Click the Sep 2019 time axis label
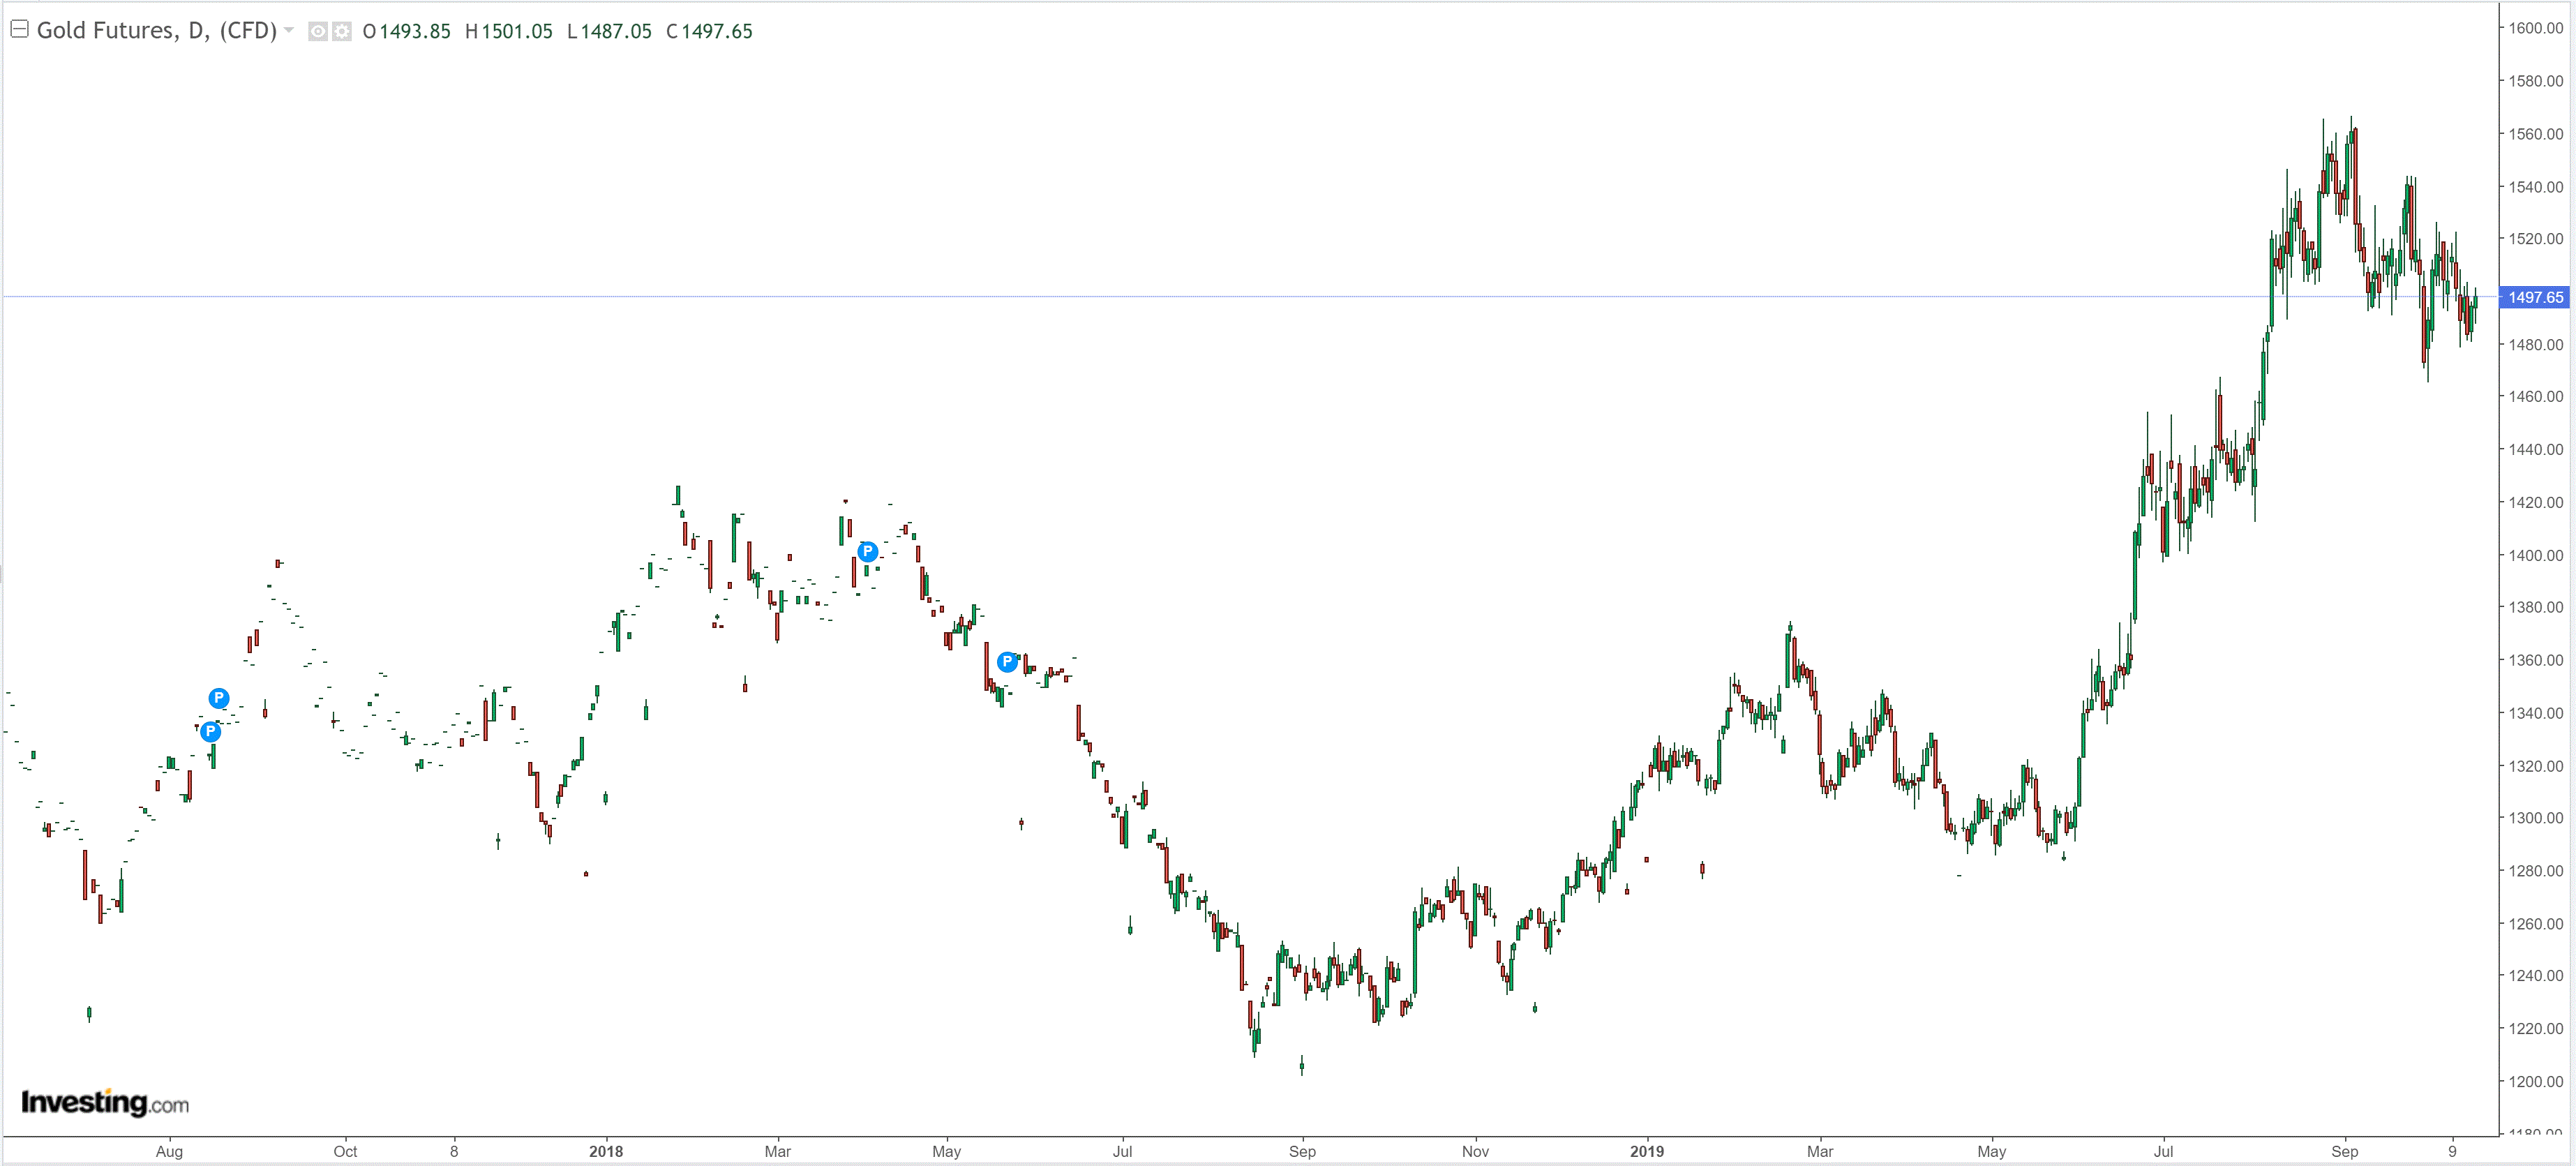The width and height of the screenshot is (2576, 1166). point(2344,1151)
